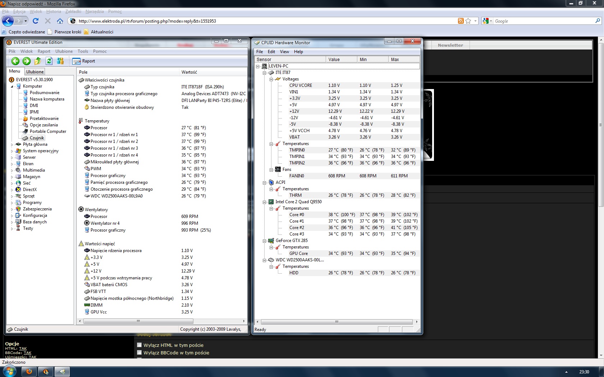Expand the DirectX tree node
This screenshot has height=377, width=604.
(12, 190)
